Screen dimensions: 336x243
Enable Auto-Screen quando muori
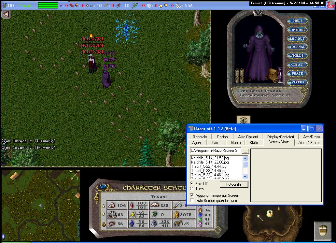192,201
